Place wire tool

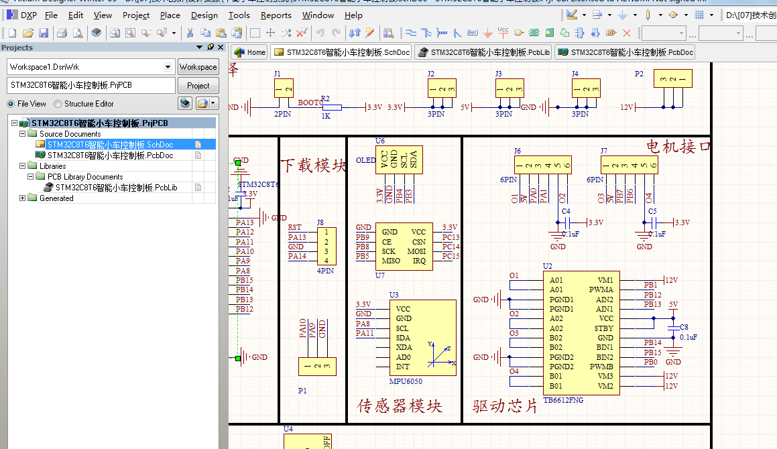pos(411,34)
